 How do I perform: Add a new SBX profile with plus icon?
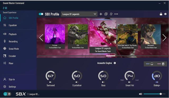(101, 14)
